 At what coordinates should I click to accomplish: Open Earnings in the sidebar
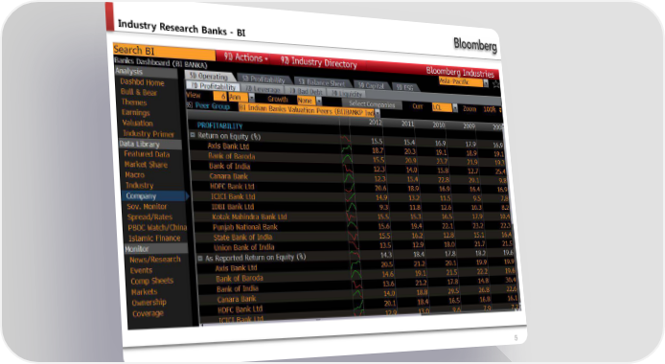tap(136, 112)
